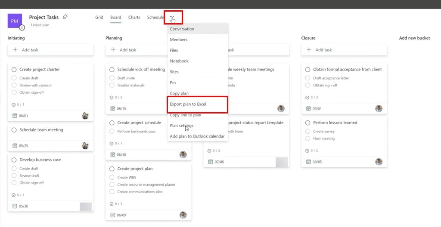Click calendar icon for 08/05 due date
The width and height of the screenshot is (441, 227).
click(x=308, y=162)
